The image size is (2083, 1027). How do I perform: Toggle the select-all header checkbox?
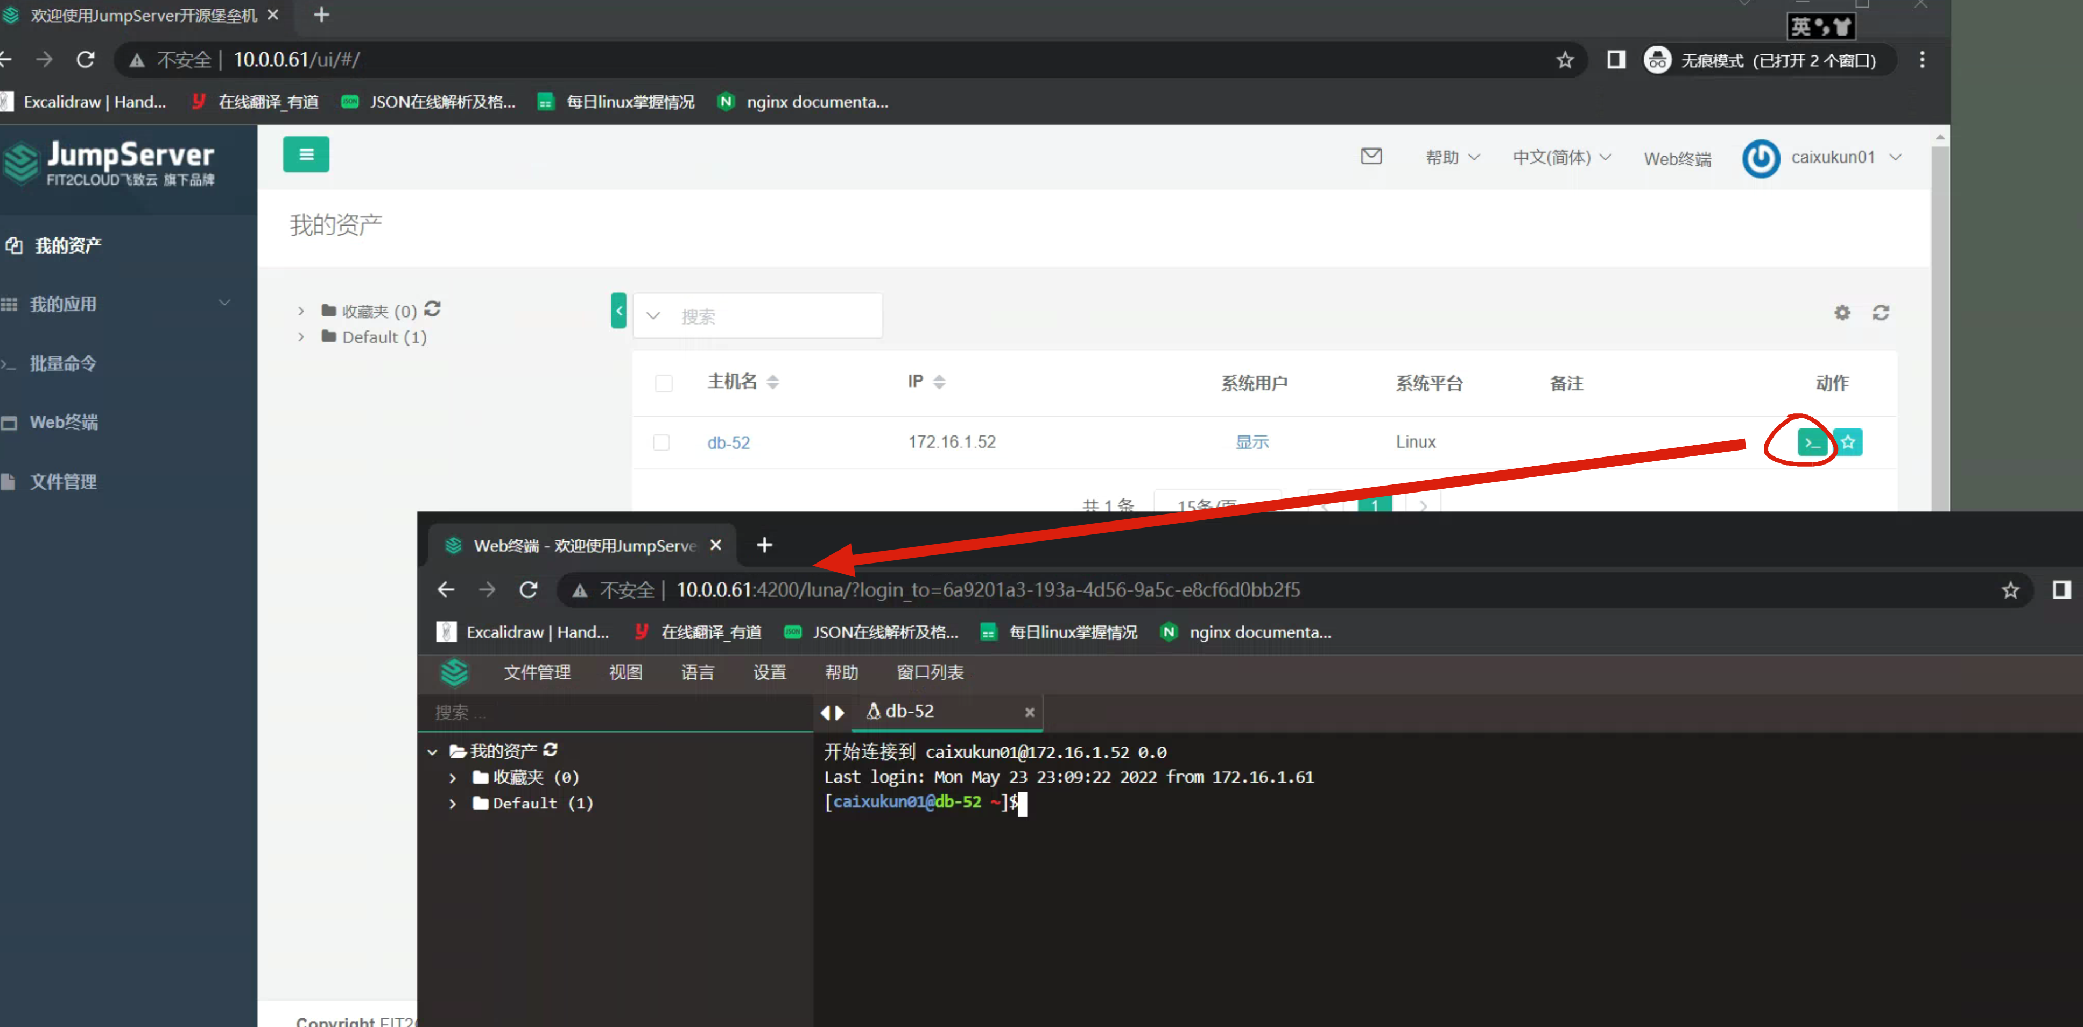click(664, 383)
